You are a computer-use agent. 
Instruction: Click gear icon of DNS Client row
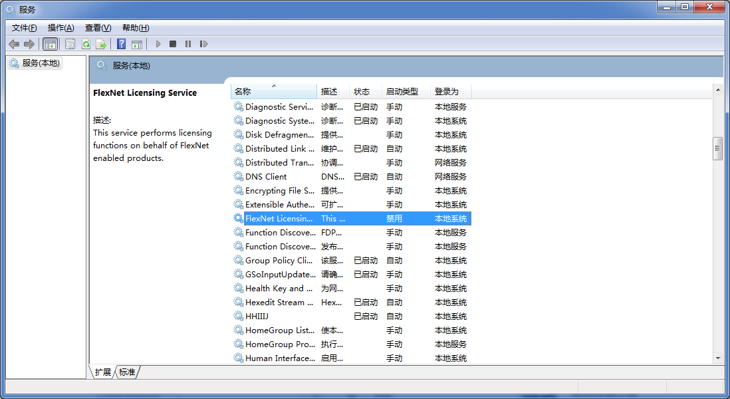239,176
